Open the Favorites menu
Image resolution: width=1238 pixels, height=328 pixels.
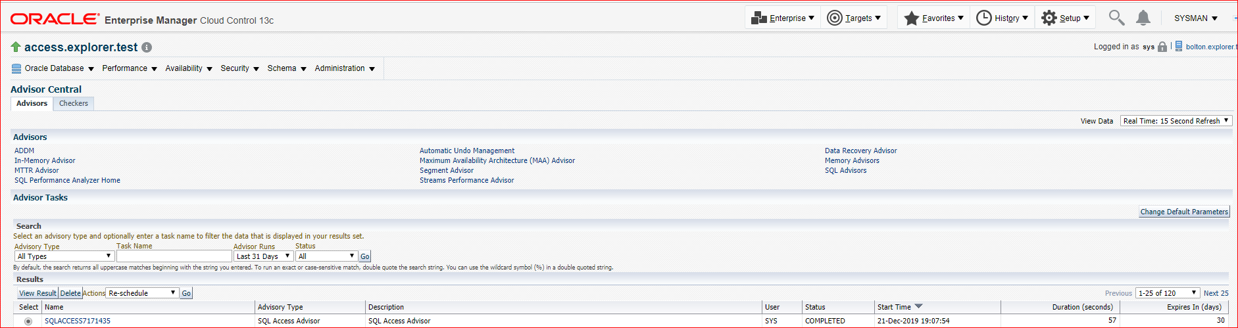(x=933, y=18)
